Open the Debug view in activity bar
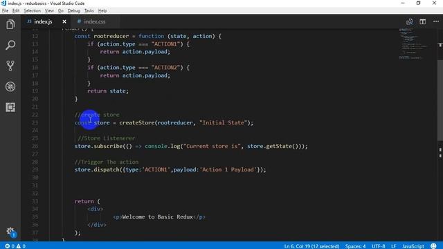The height and width of the screenshot is (249, 443). click(x=10, y=86)
